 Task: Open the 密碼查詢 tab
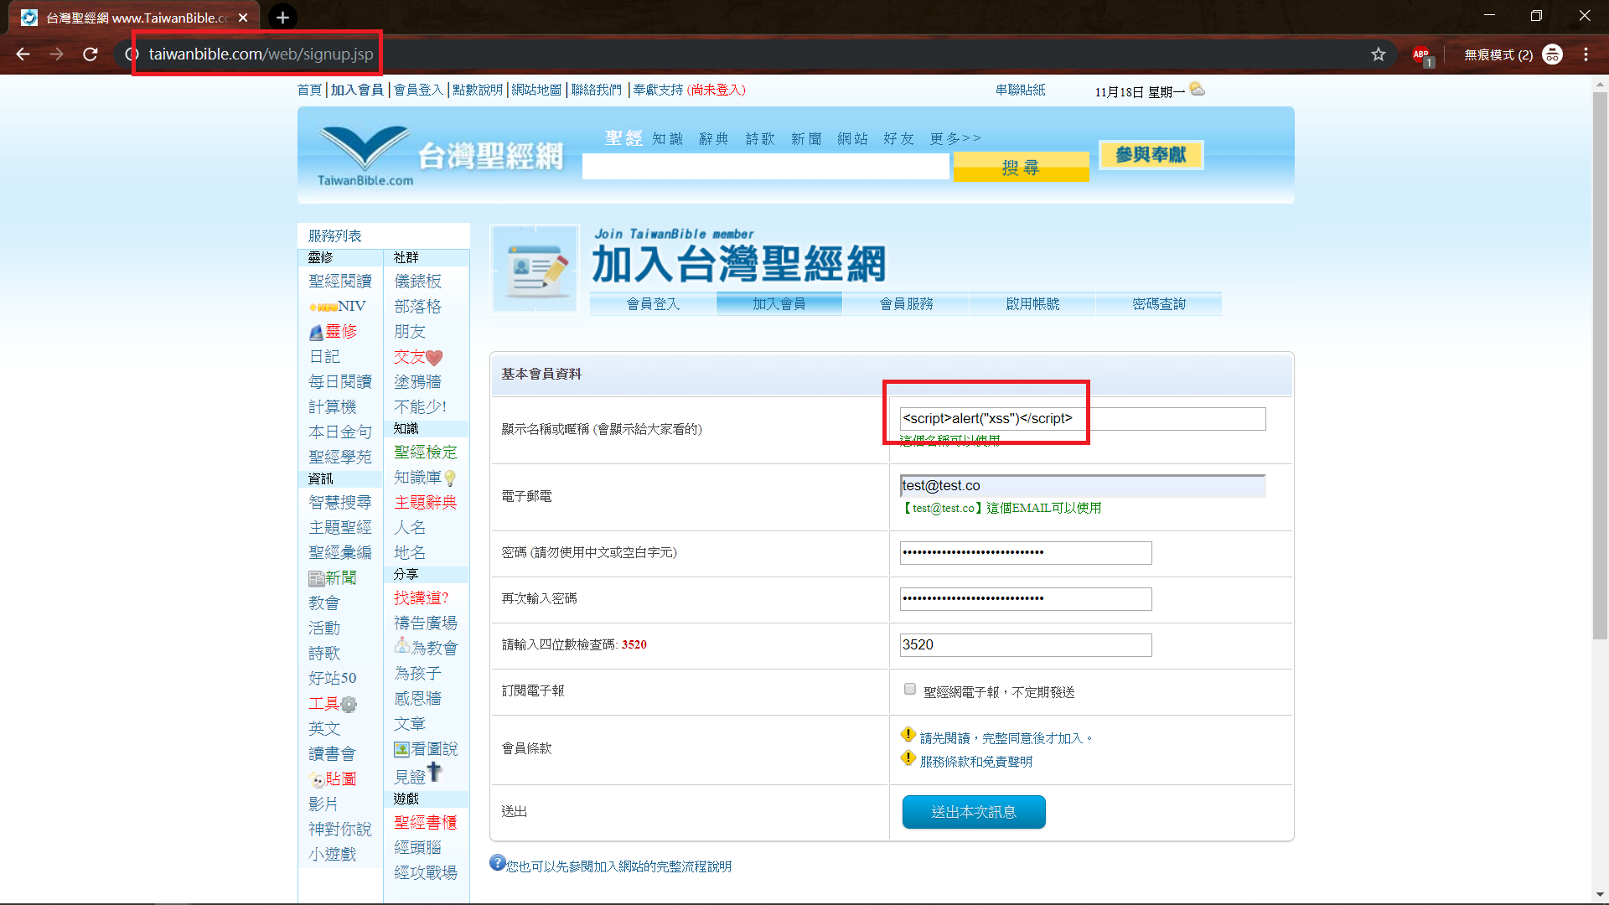[1159, 303]
